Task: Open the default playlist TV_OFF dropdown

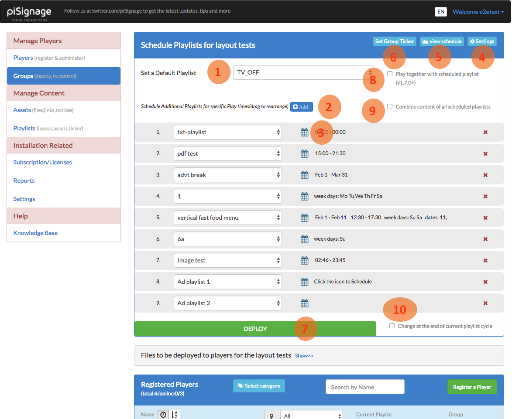Action: [303, 72]
